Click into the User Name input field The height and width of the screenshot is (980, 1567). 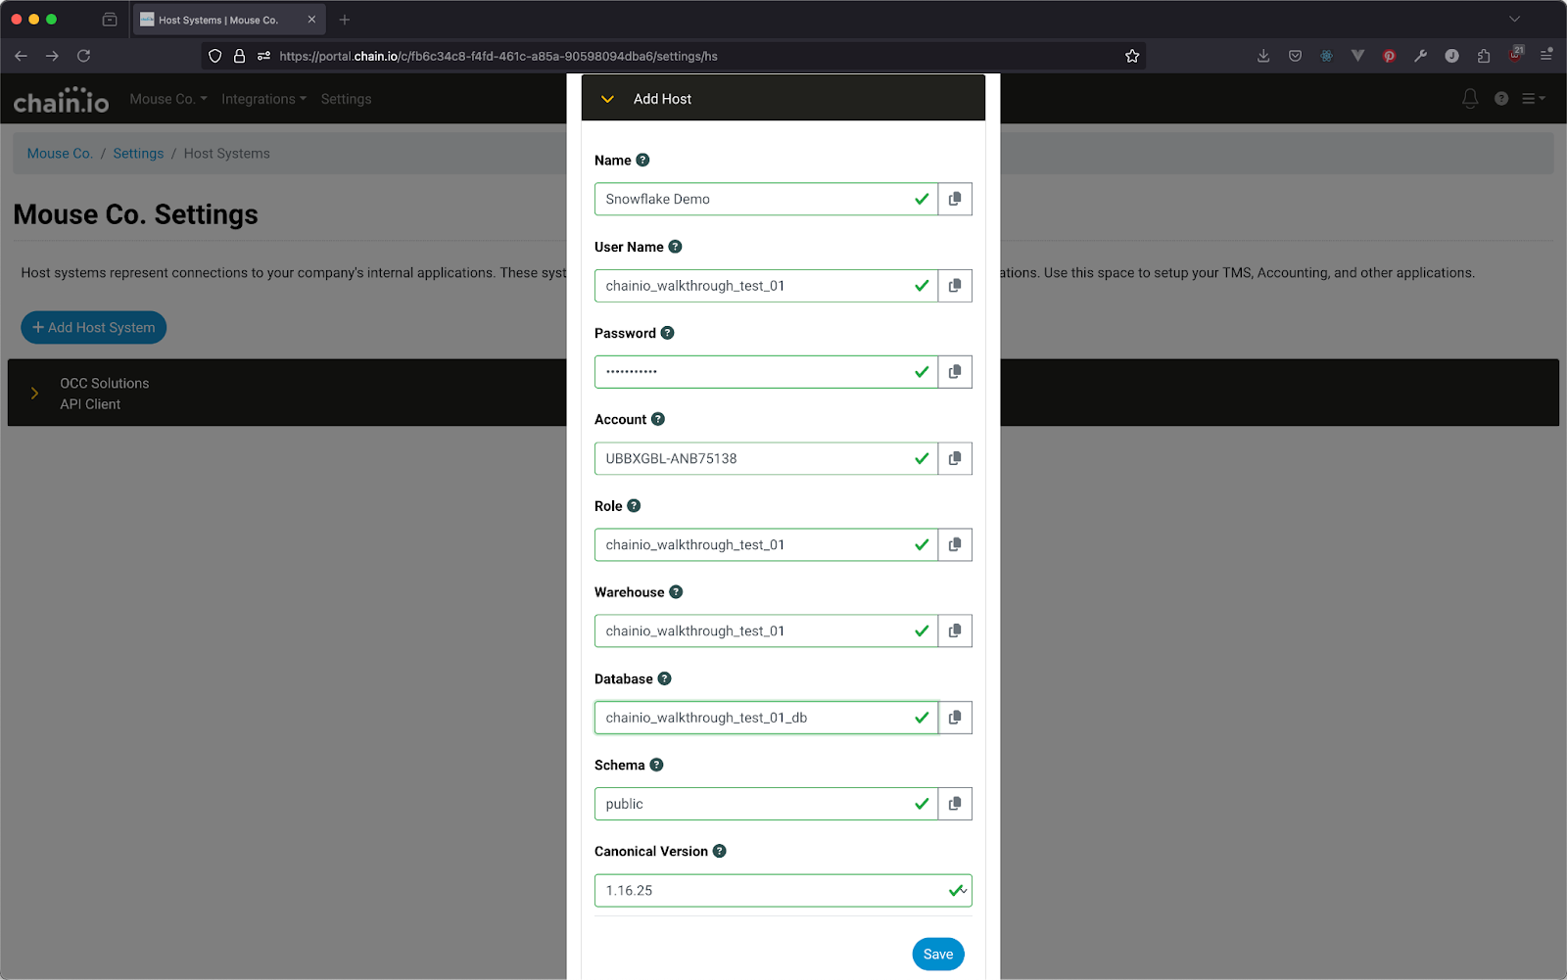click(766, 286)
